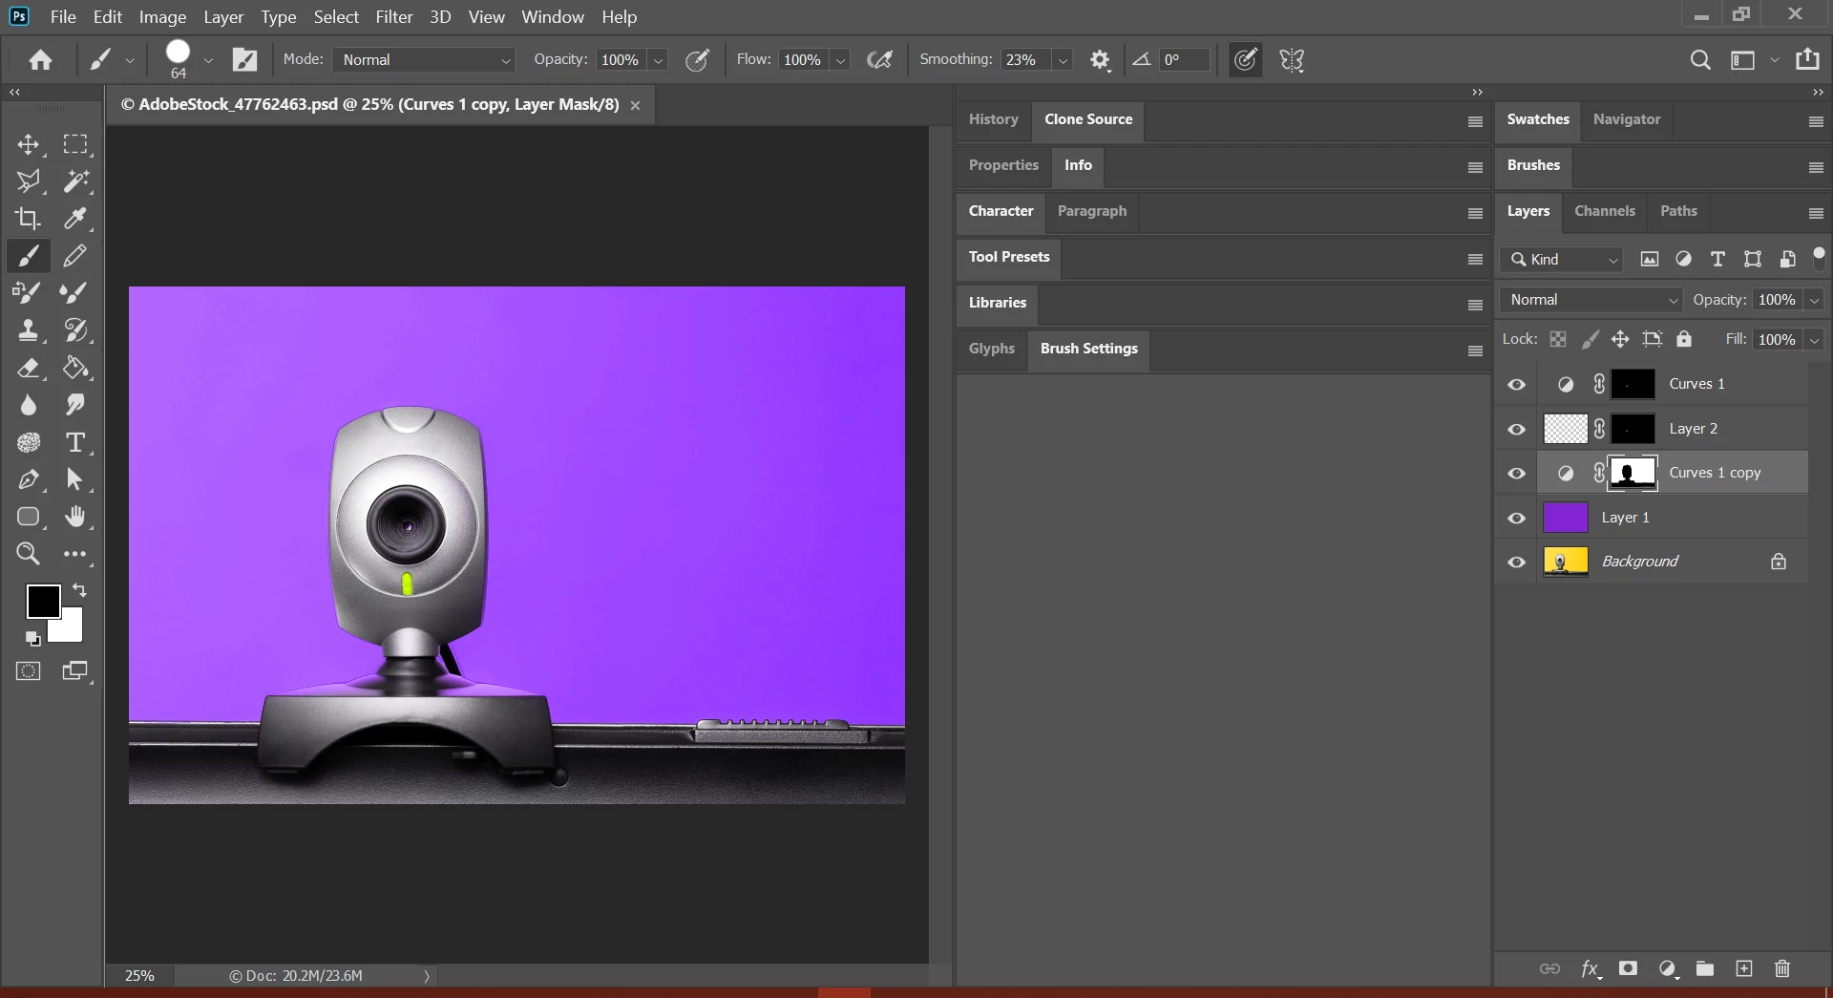Click the black foreground color swatch

click(x=42, y=601)
